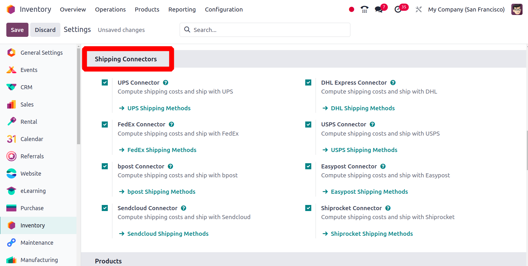Open the My Company (San Francisco) switcher
This screenshot has height=266, width=528.
[x=466, y=9]
